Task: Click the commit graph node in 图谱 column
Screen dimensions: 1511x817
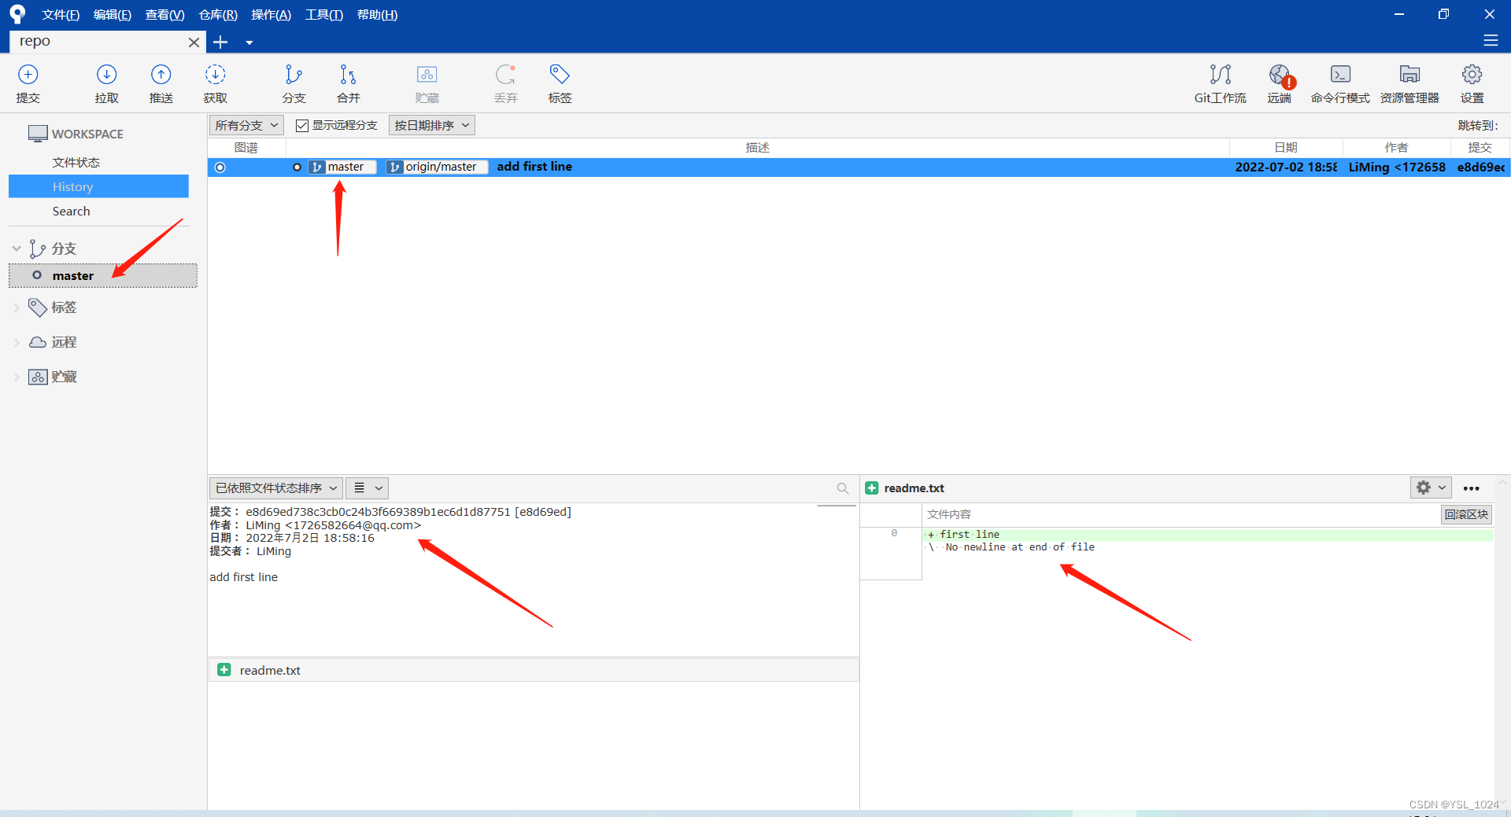Action: click(x=220, y=167)
